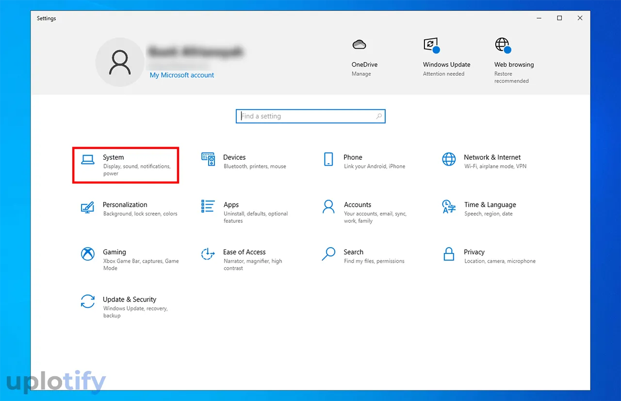The image size is (621, 401).
Task: Click the Search category title
Action: 353,252
